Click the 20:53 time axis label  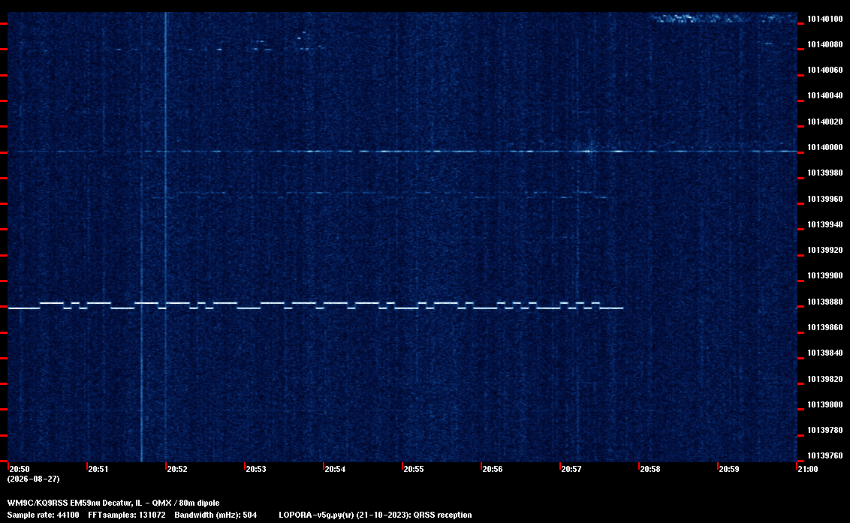256,469
